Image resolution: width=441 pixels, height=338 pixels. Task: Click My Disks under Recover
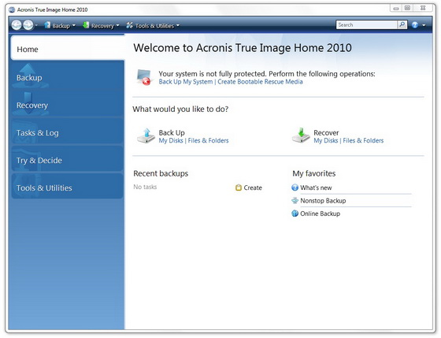pyautogui.click(x=326, y=140)
